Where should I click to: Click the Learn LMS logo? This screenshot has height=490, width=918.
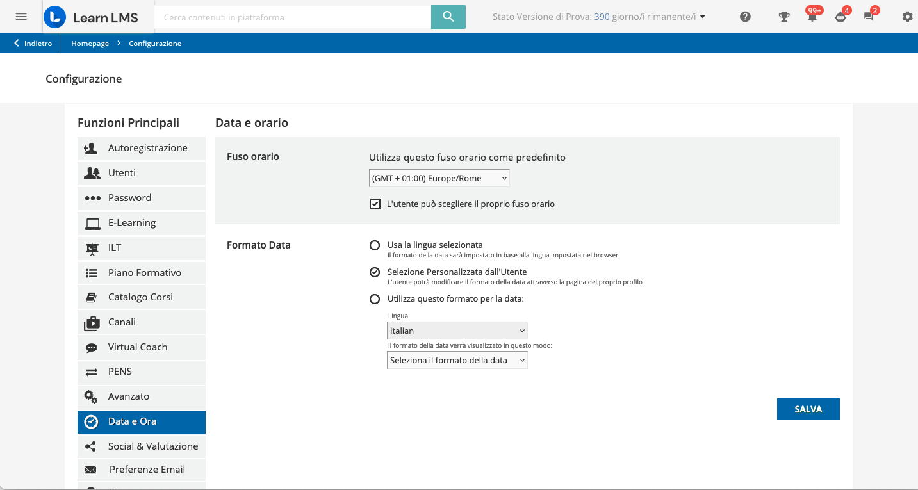(x=91, y=17)
